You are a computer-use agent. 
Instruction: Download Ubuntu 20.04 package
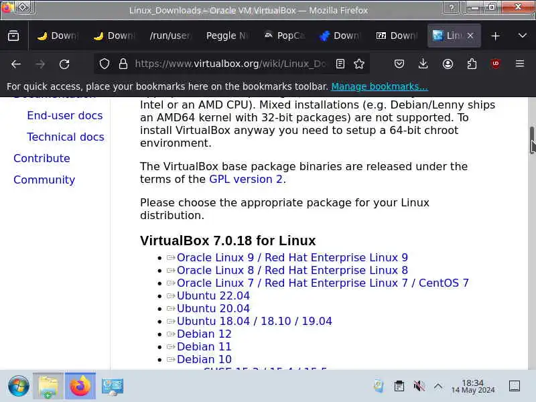tap(213, 308)
